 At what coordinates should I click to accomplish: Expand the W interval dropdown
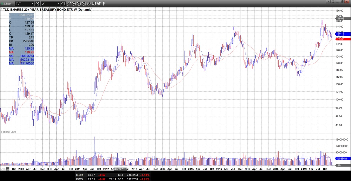tap(58, 3)
